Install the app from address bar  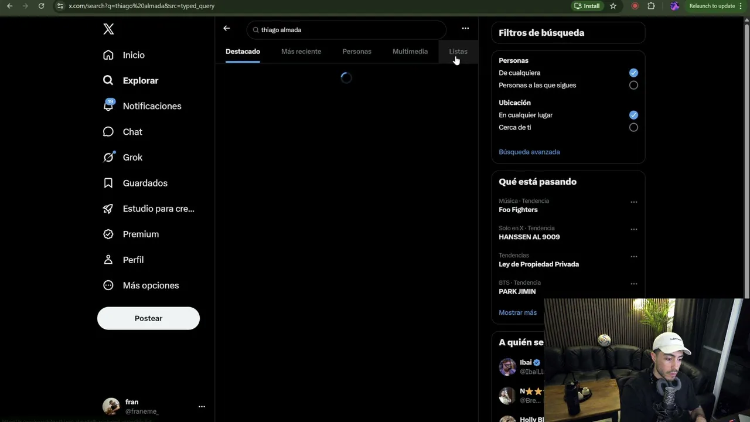(587, 6)
